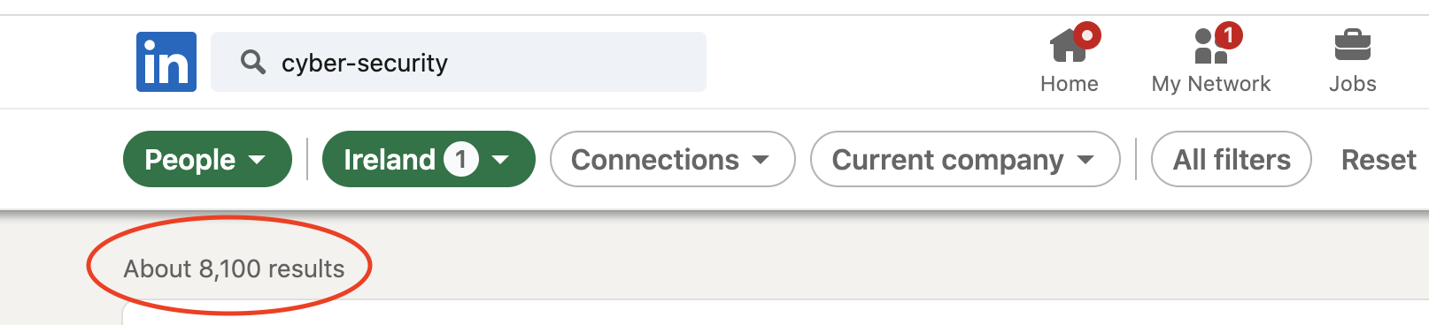Go to the My Network tab label
The image size is (1429, 325).
coord(1210,84)
